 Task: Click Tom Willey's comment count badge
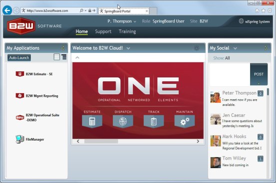(261, 159)
